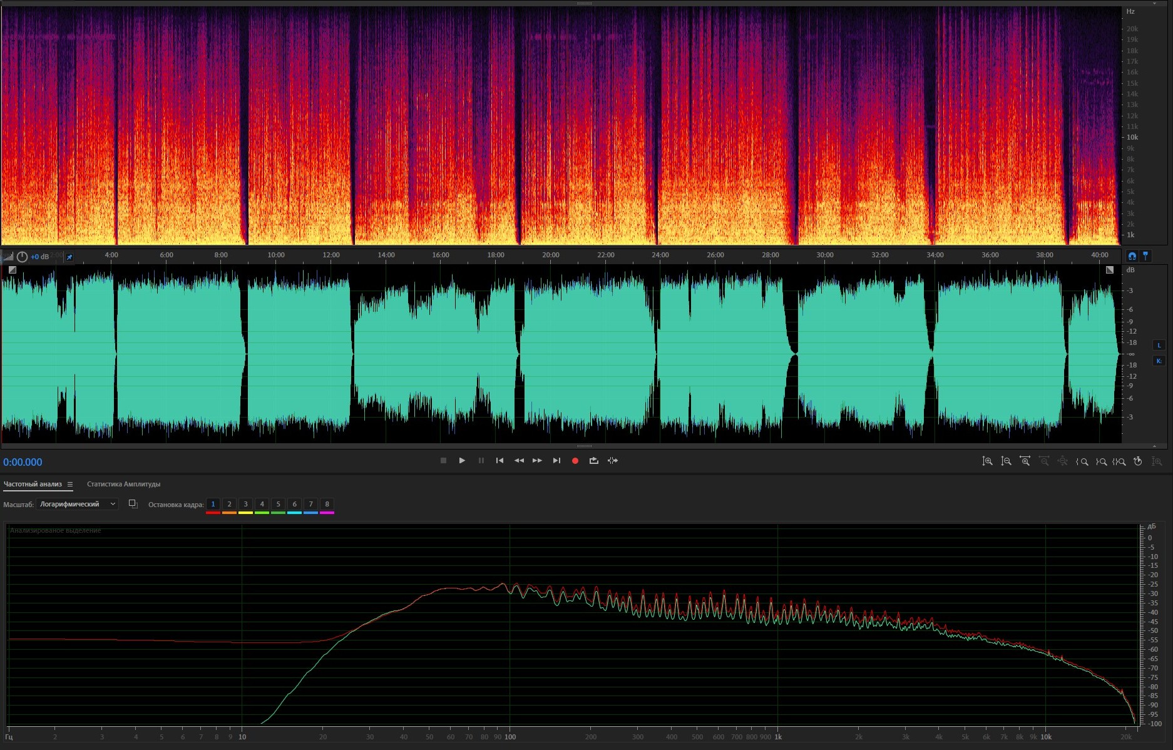Toggle loop playback icon
This screenshot has height=750, width=1173.
[593, 461]
